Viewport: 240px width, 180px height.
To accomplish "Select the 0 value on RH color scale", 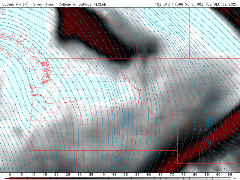I will coord(10,175).
